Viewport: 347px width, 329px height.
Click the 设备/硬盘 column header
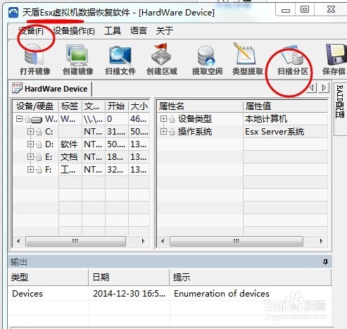point(35,106)
